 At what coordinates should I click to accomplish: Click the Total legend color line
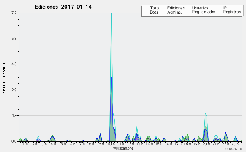click(x=146, y=8)
